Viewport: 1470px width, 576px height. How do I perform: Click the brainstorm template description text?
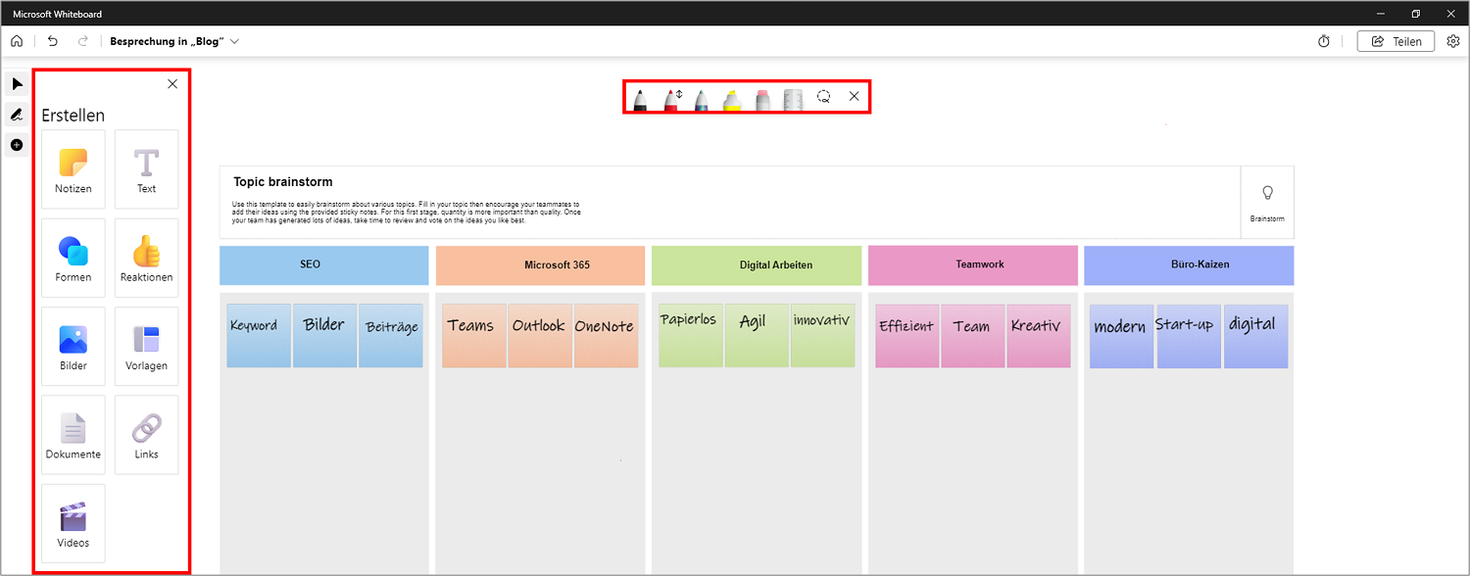(x=407, y=213)
